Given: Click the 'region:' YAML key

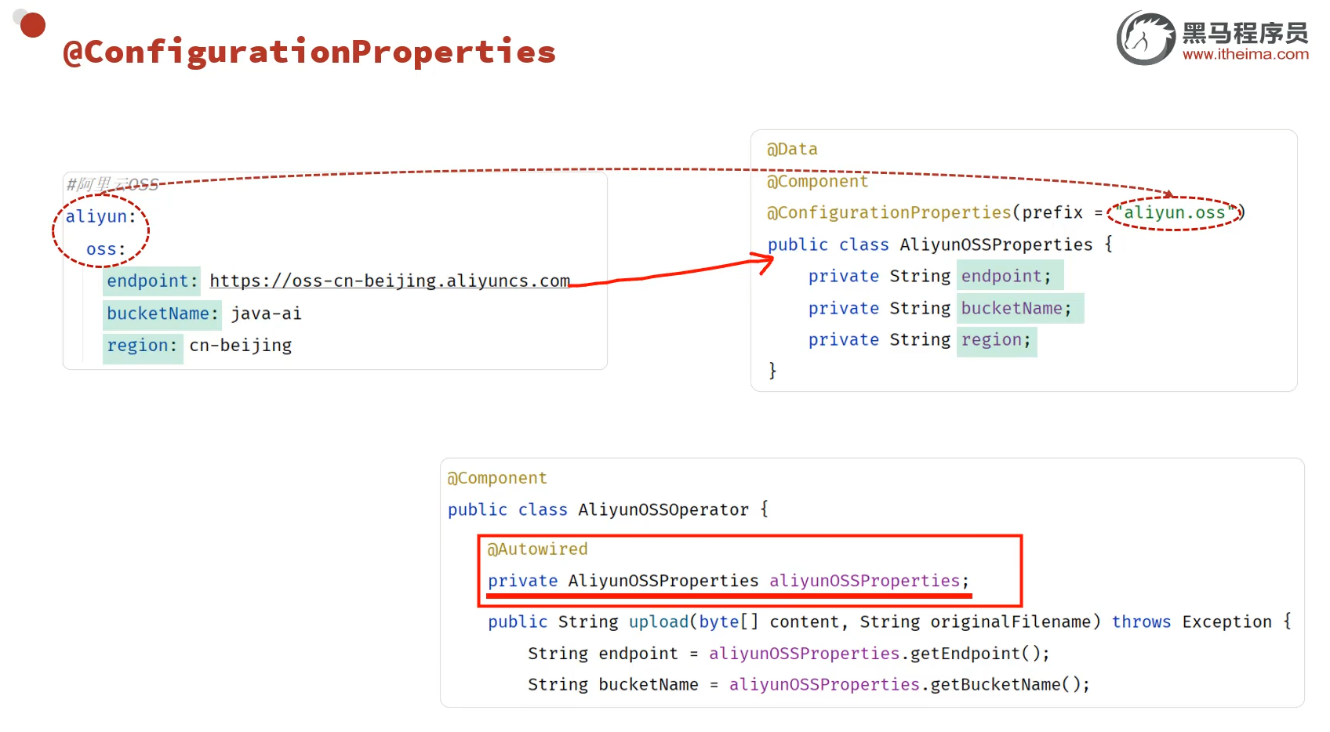Looking at the screenshot, I should tap(143, 346).
